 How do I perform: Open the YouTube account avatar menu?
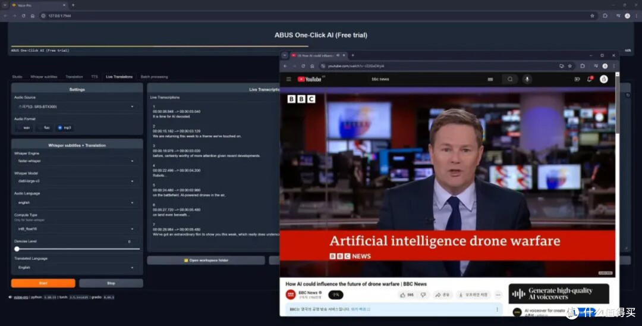(603, 79)
